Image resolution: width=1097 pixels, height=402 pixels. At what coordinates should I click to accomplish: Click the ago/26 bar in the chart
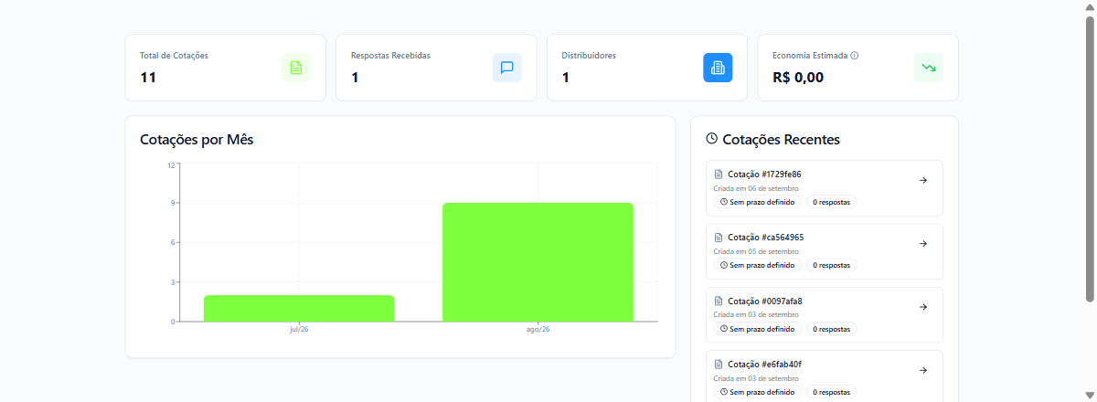tap(538, 262)
